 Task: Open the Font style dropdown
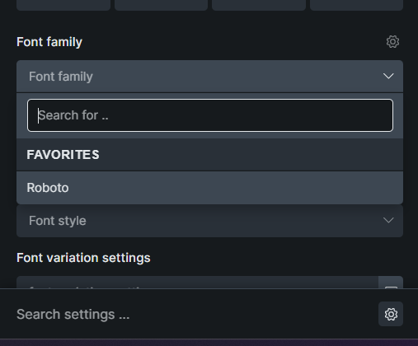[x=209, y=221]
